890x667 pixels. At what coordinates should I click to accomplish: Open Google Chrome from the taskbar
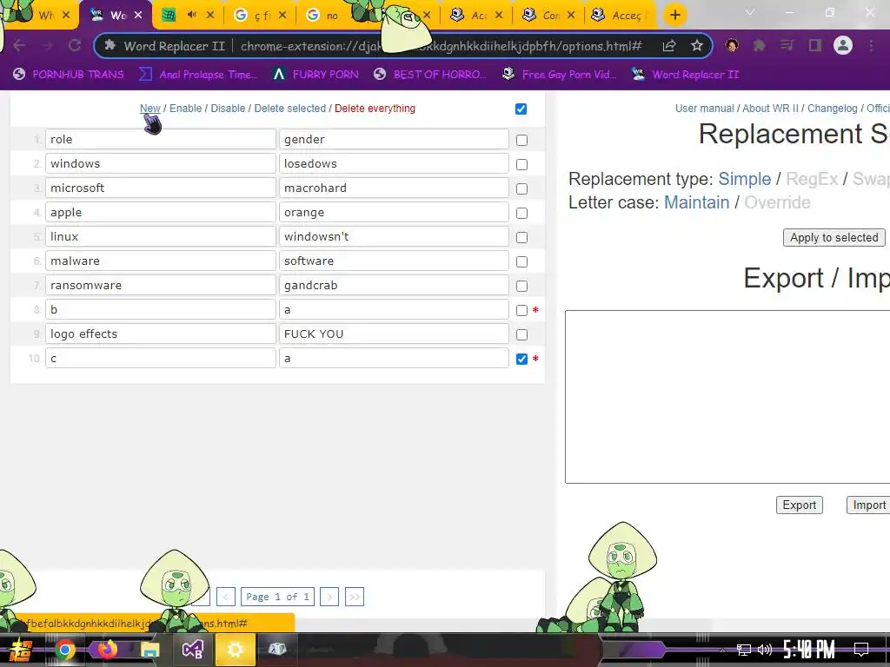tap(64, 650)
